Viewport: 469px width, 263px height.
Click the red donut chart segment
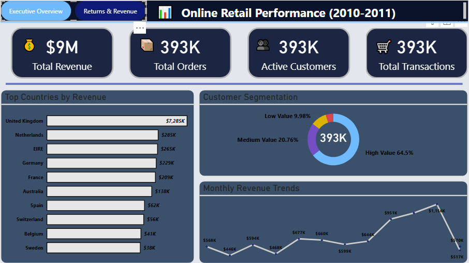tap(330, 118)
